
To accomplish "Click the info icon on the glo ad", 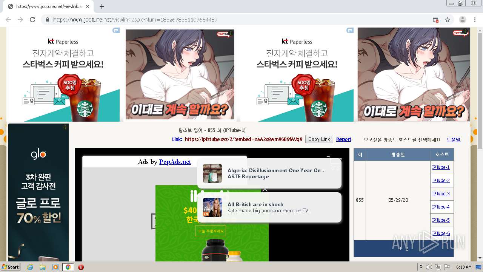I will coord(65,127).
